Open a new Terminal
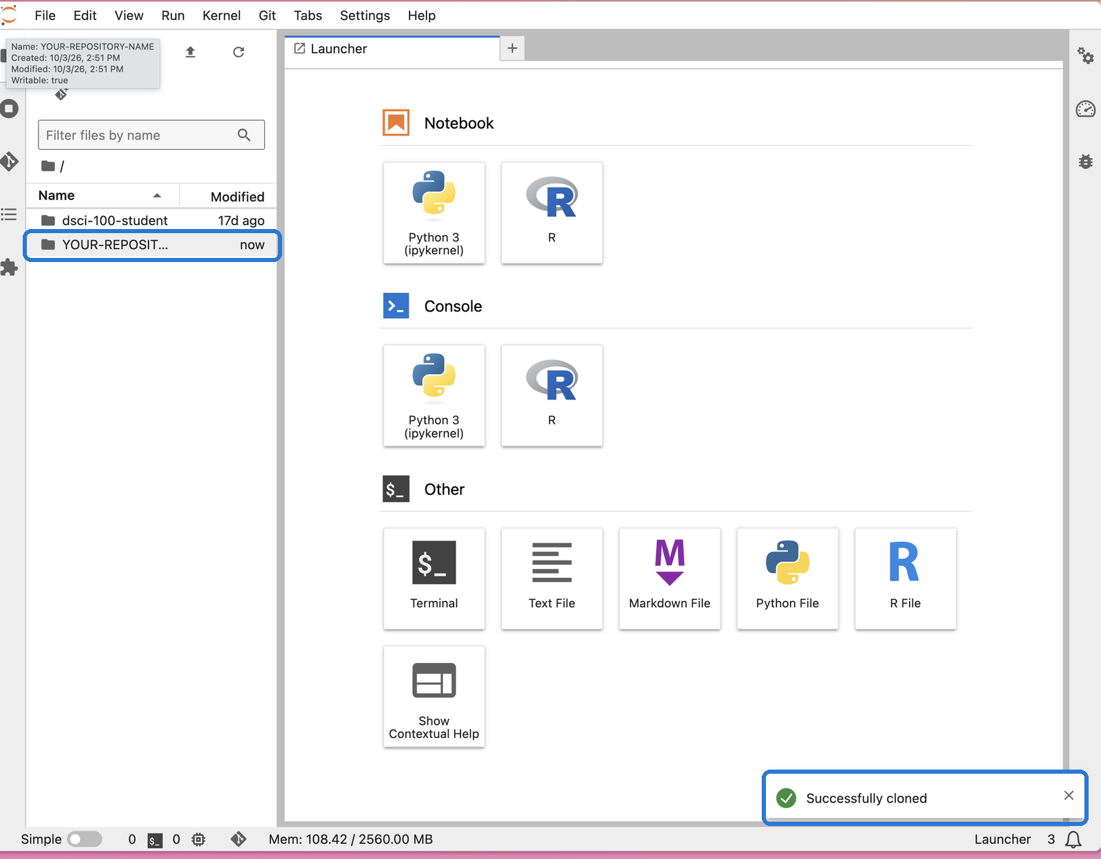Image resolution: width=1101 pixels, height=859 pixels. 434,578
